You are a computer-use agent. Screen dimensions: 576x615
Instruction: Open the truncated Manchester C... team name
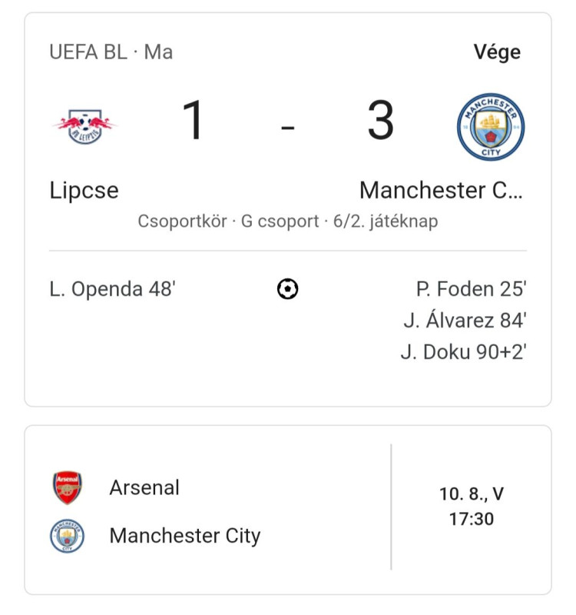pos(441,190)
